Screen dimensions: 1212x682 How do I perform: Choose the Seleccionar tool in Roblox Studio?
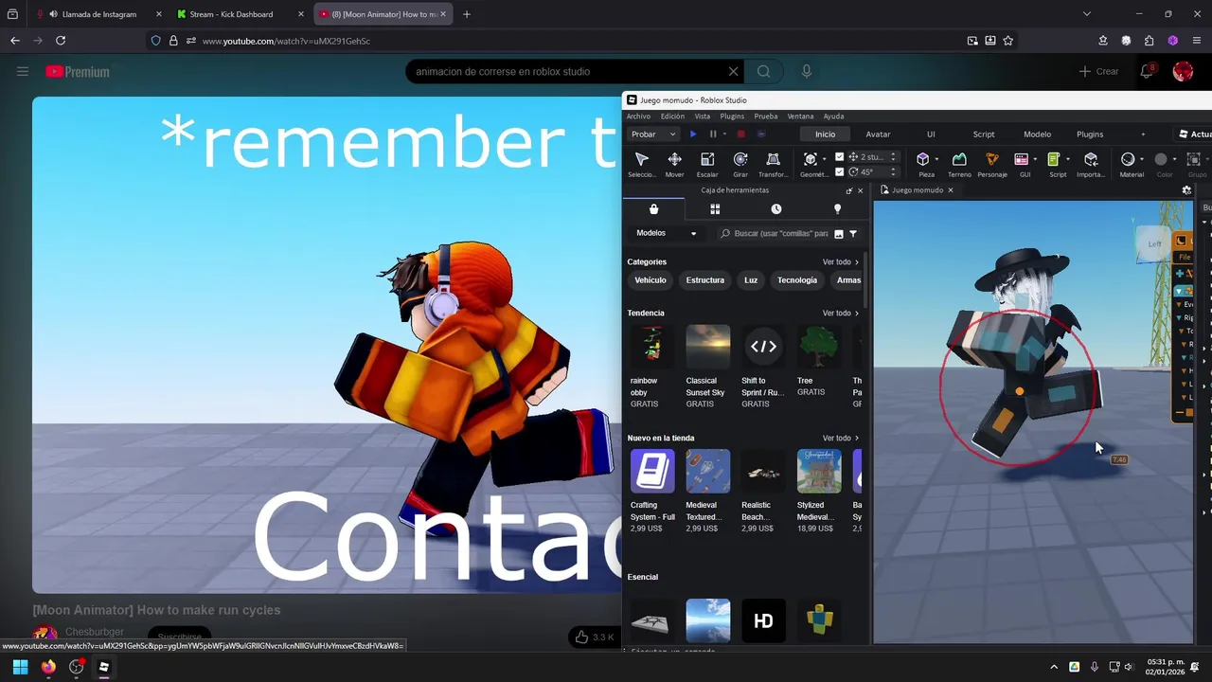click(x=641, y=164)
